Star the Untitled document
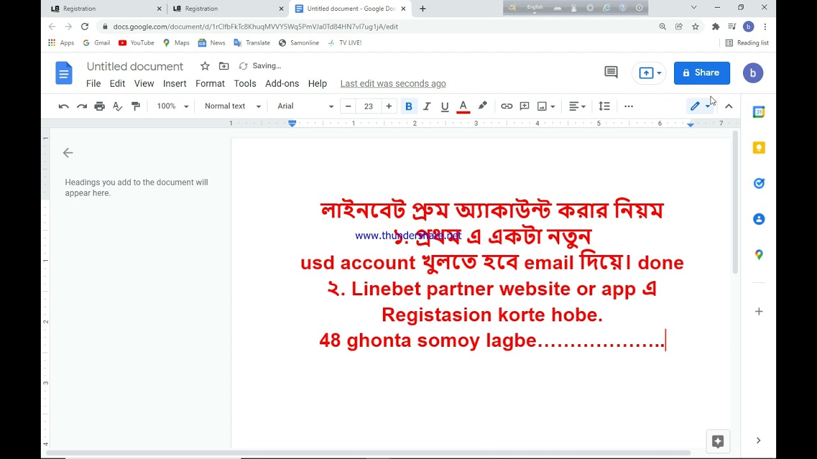This screenshot has height=459, width=817. (x=205, y=66)
